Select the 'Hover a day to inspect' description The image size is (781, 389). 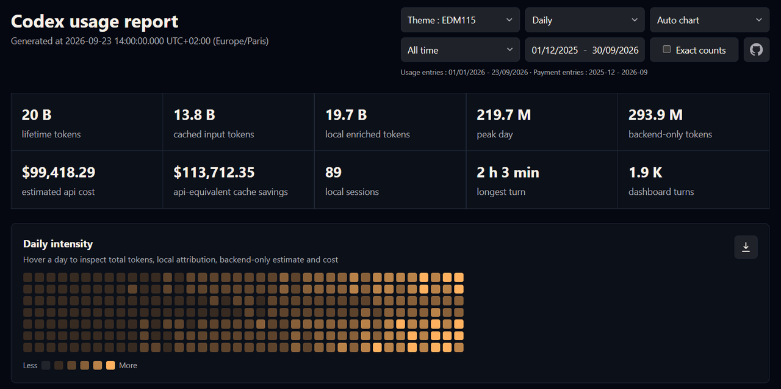181,260
